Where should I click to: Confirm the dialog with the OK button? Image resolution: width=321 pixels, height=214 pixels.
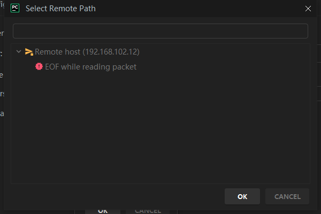[242, 196]
